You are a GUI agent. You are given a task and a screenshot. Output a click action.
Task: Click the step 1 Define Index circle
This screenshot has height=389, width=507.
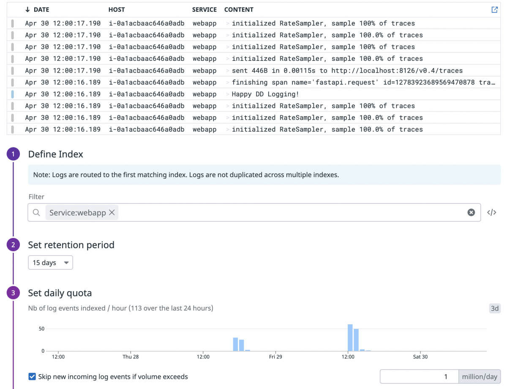(13, 154)
